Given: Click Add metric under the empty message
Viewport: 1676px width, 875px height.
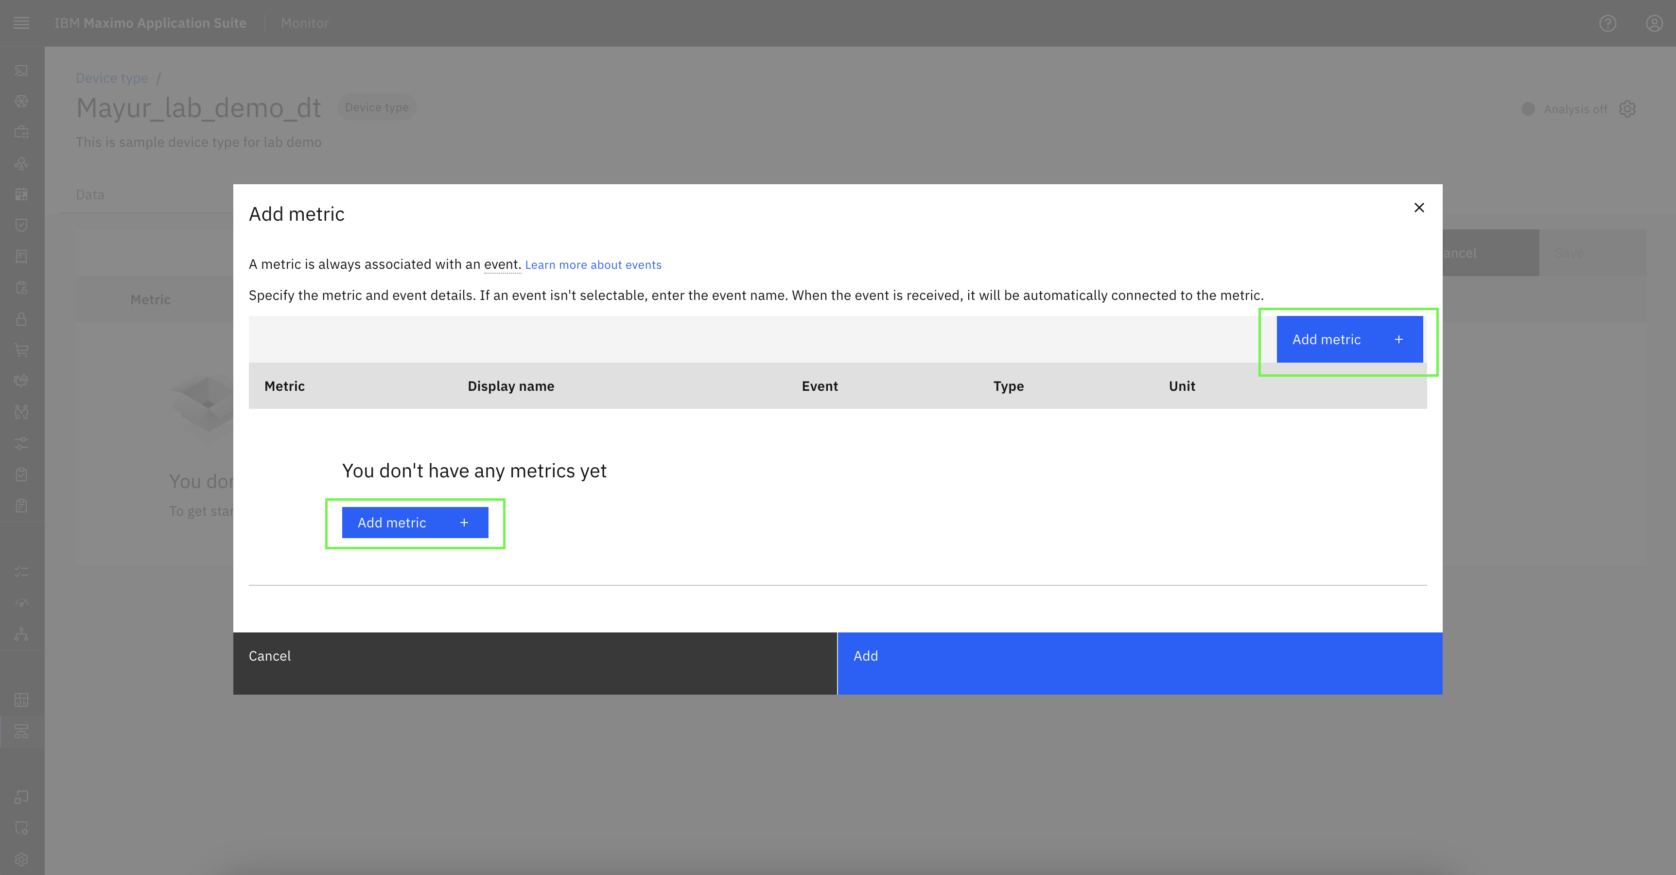Looking at the screenshot, I should [415, 523].
